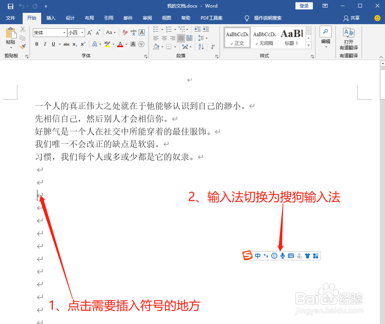385x324 pixels.
Task: Align text left
Action: pyautogui.click(x=156, y=38)
